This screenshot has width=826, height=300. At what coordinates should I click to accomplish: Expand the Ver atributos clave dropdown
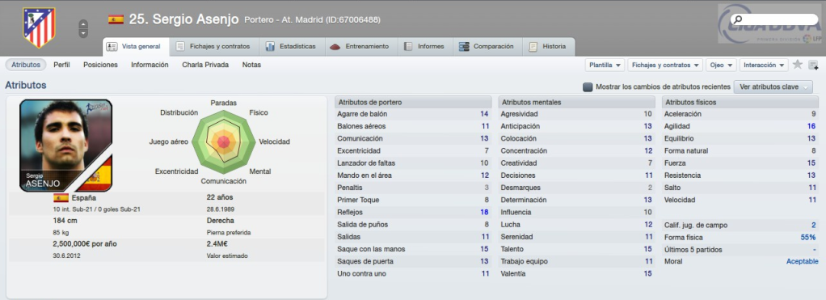click(773, 87)
